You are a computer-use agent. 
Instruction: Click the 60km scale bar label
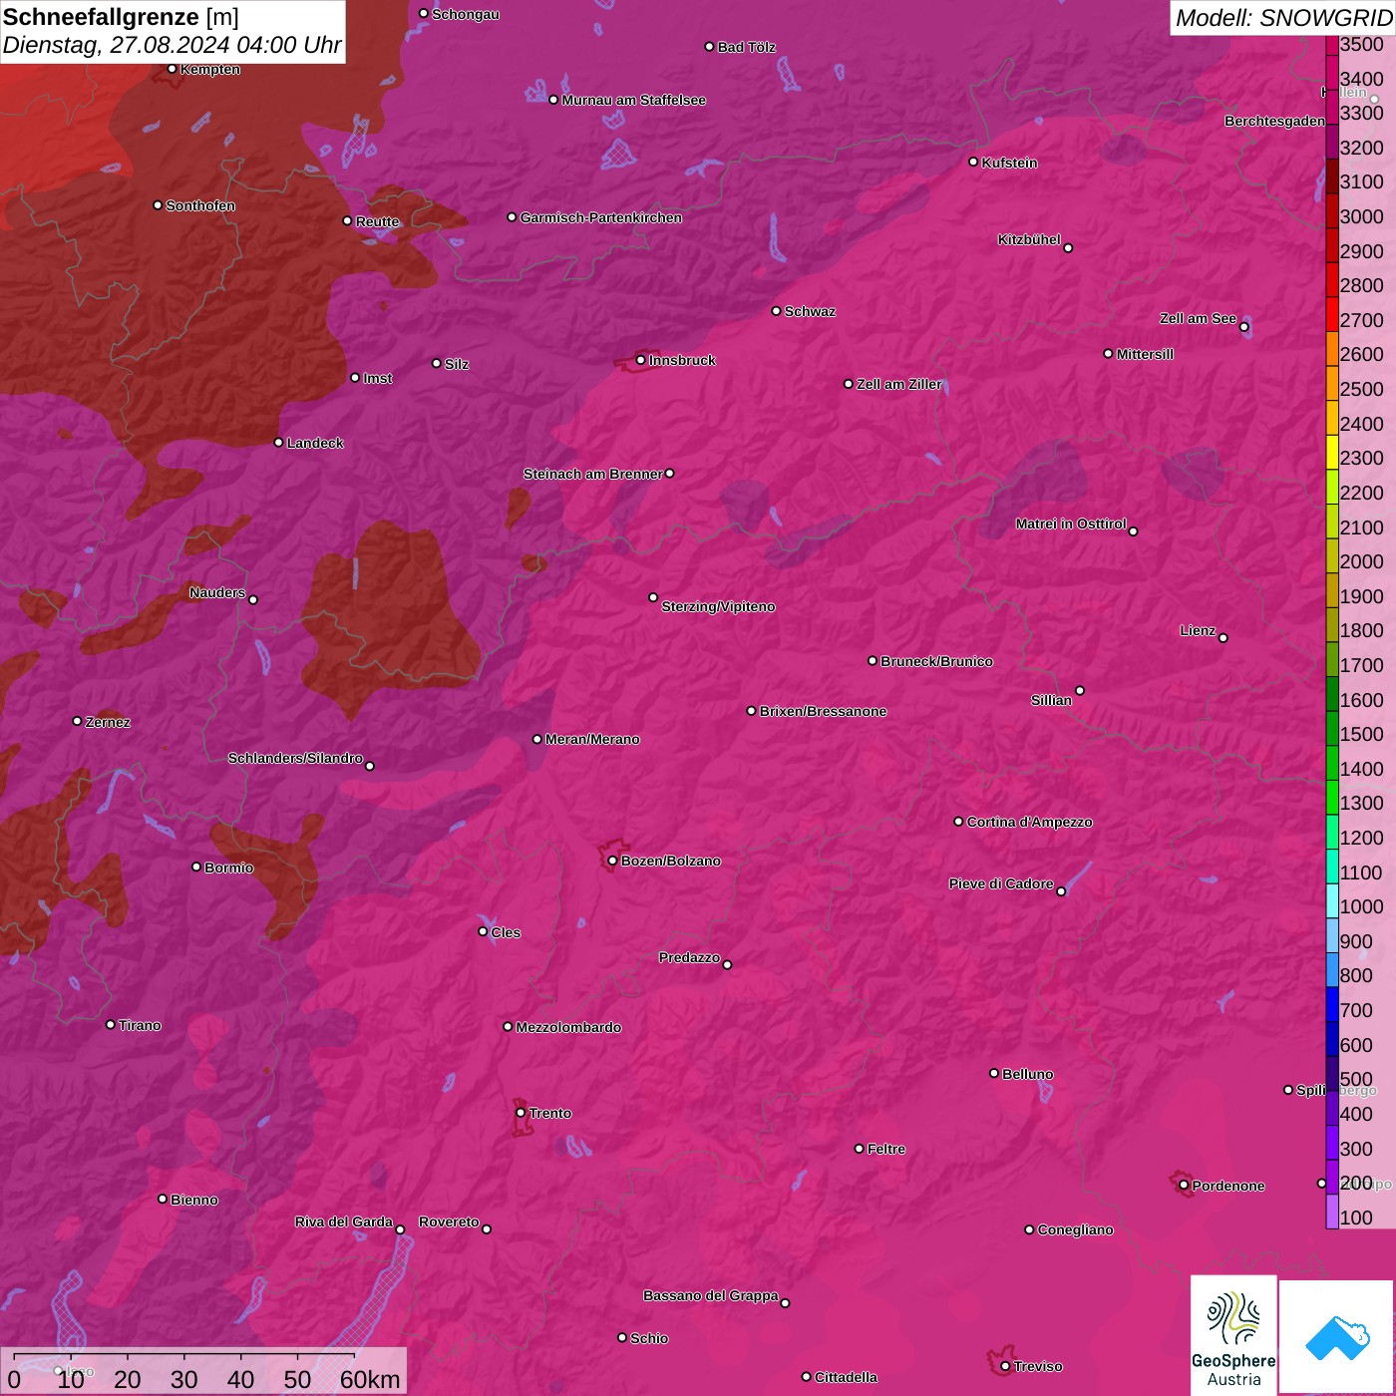coord(370,1379)
